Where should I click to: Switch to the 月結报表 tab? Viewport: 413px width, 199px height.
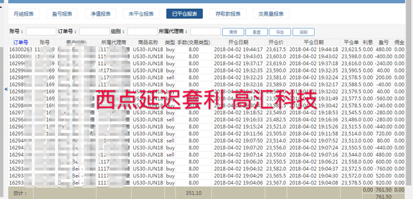(24, 14)
